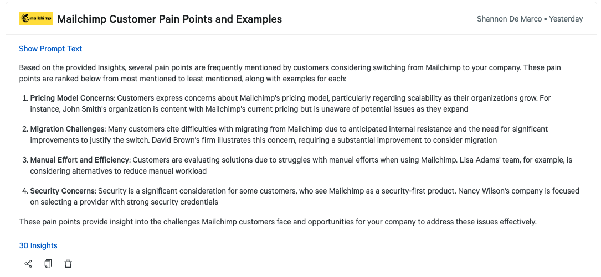This screenshot has height=277, width=601.
Task: Click the author name Shannon De Marco
Action: pos(509,19)
